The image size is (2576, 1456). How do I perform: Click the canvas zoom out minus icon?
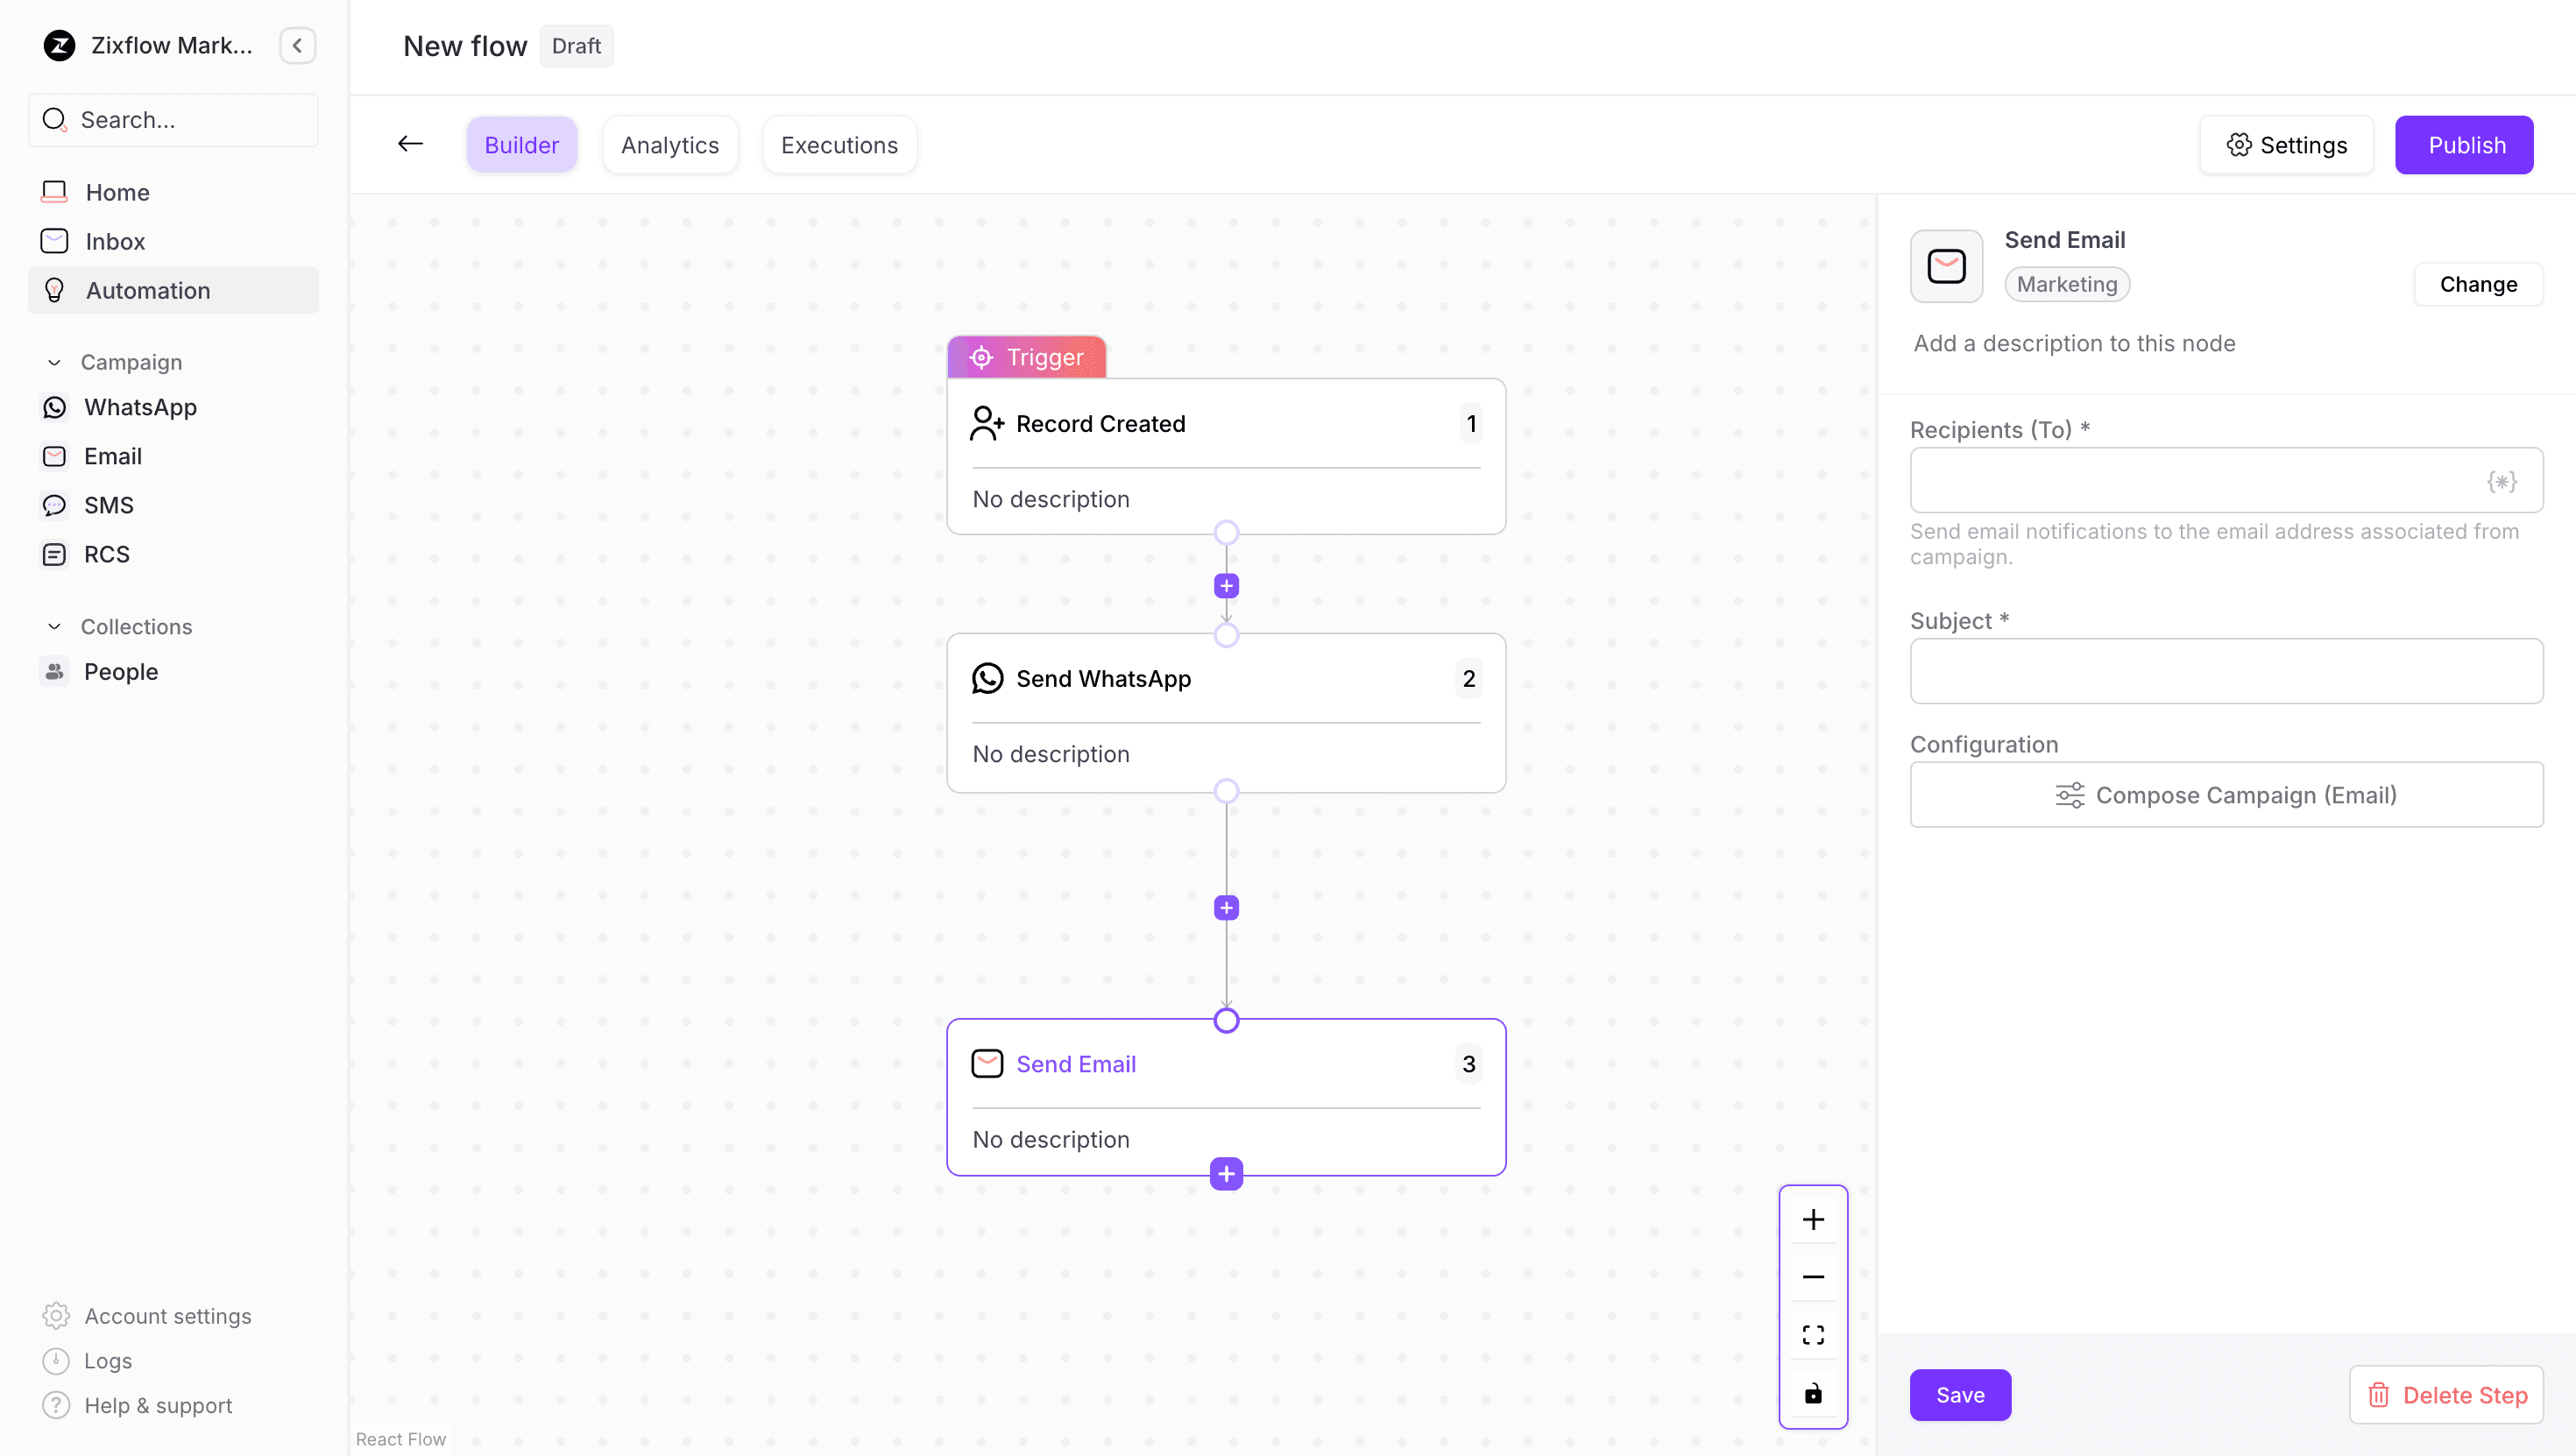coord(1812,1277)
